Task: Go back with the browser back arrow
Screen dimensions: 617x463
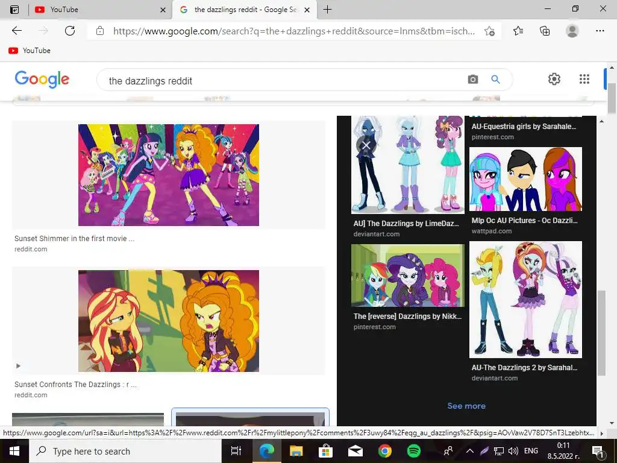Action: 16,31
